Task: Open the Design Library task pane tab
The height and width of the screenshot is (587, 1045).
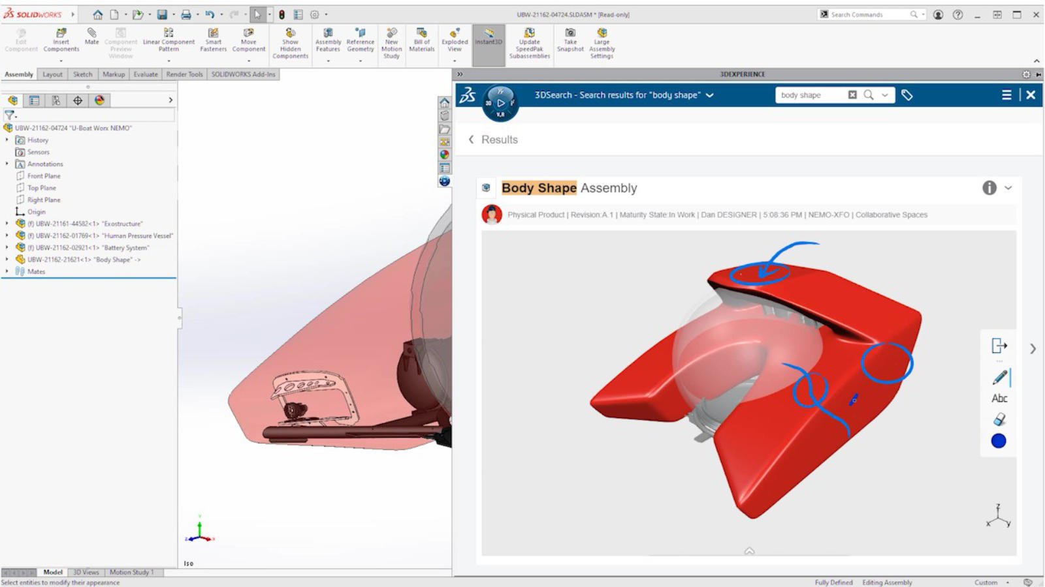Action: tap(444, 115)
